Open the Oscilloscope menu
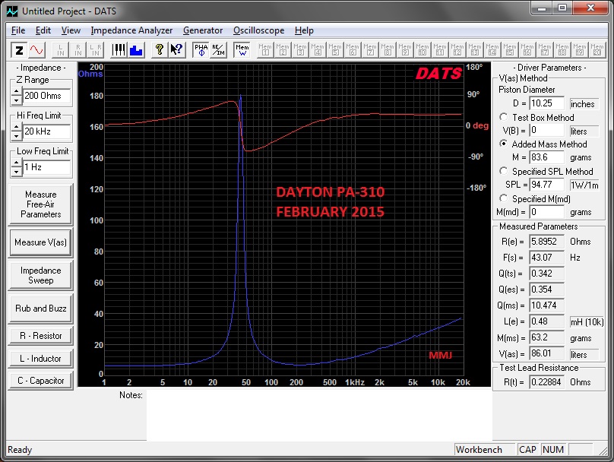614x462 pixels. point(259,30)
